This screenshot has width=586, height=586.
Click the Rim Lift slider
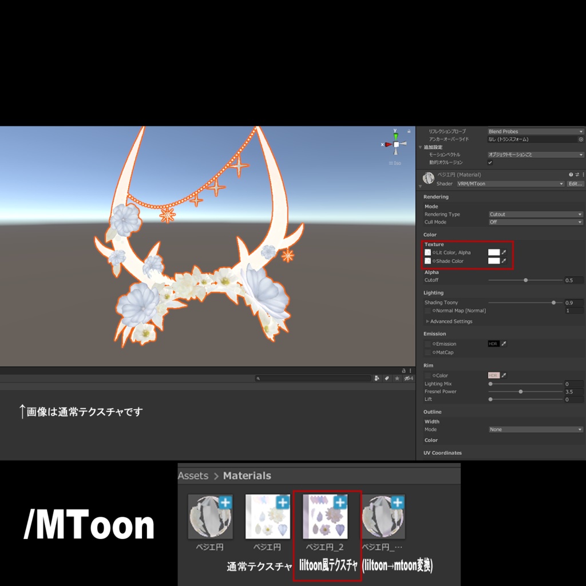pyautogui.click(x=525, y=399)
